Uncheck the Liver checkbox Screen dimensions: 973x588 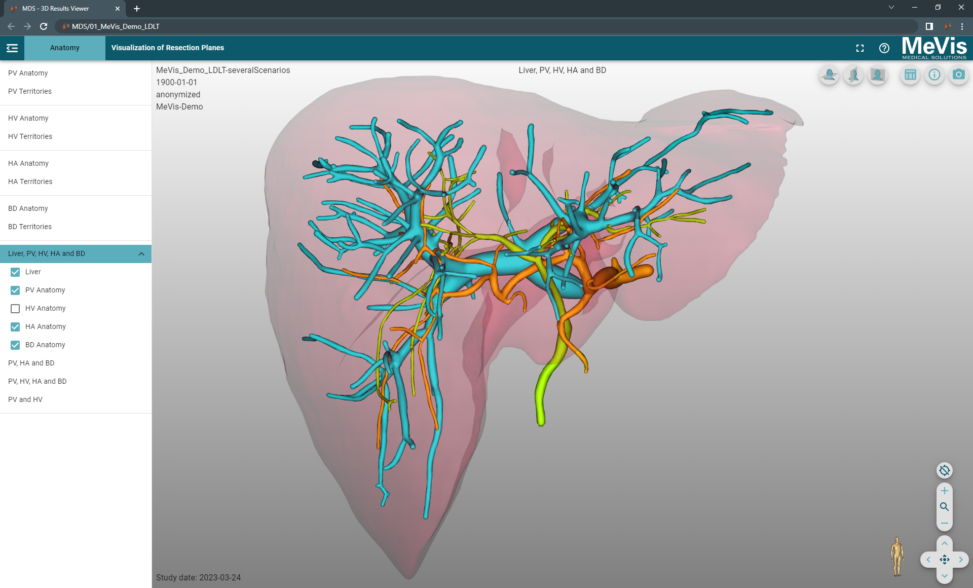coord(15,272)
